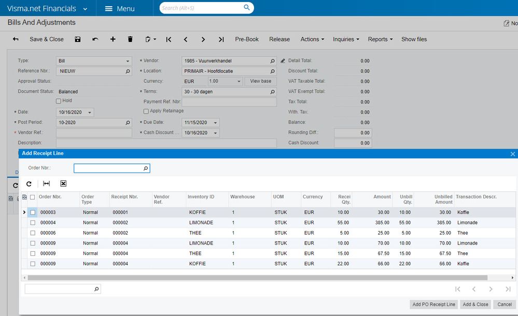Click the Add & Close button
Viewport: 518px width, 316px height.
[x=475, y=305]
